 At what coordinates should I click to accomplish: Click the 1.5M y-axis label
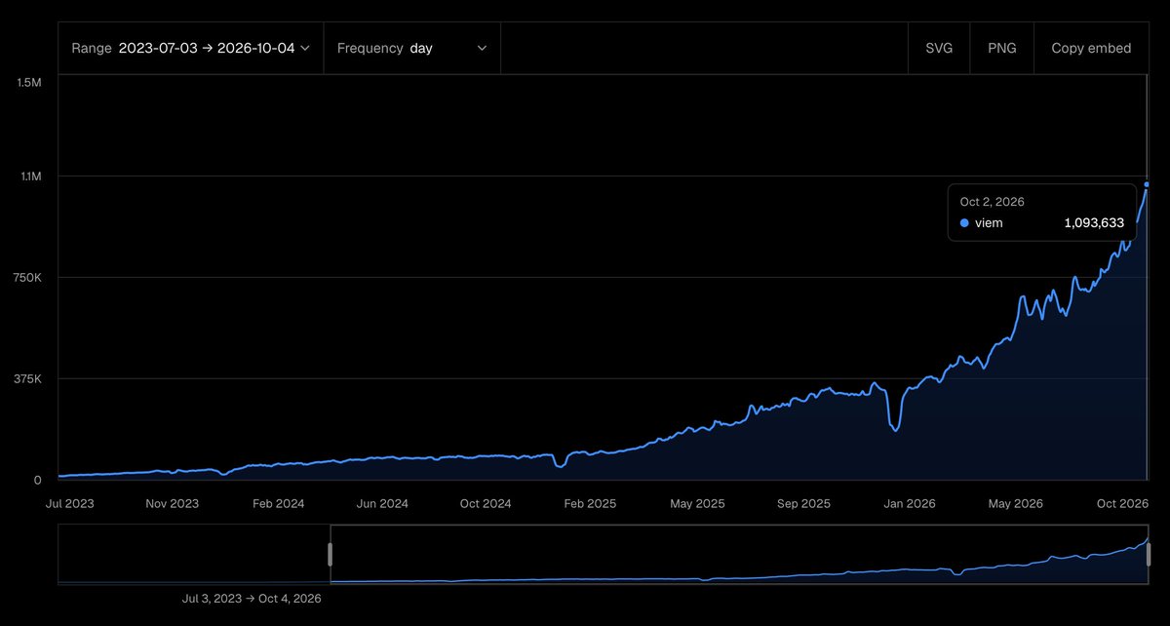click(x=28, y=82)
